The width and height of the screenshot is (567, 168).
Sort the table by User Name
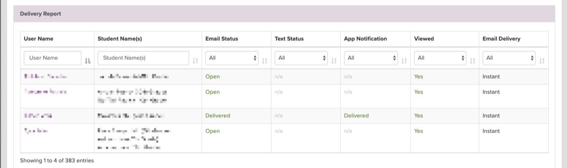[x=87, y=61]
